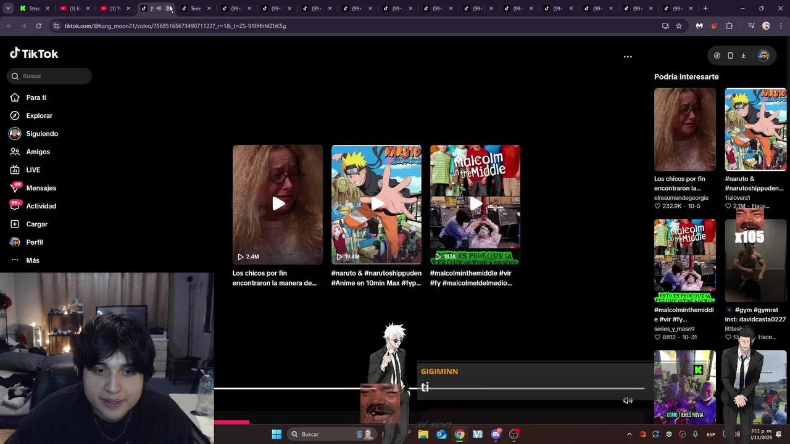The width and height of the screenshot is (790, 444).
Task: Toggle the video volume speaker icon
Action: coord(628,401)
